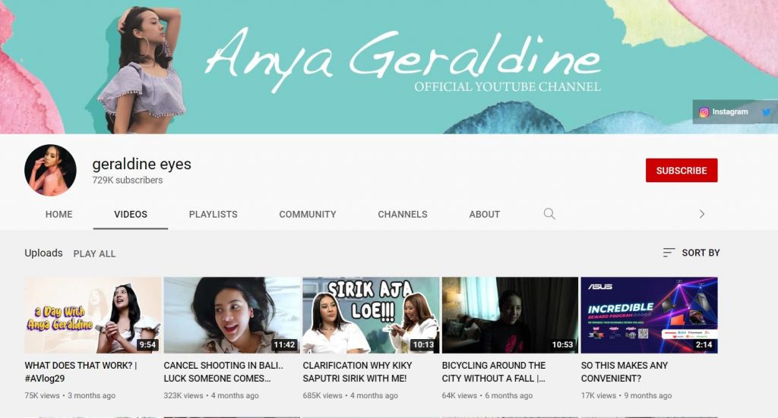Viewport: 778px width, 418px height.
Task: Click '323K views • 4 months ago'
Action: (x=211, y=396)
